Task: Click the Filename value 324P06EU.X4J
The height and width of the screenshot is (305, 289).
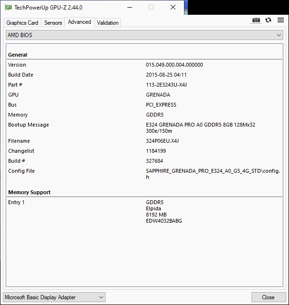Action: (162, 141)
